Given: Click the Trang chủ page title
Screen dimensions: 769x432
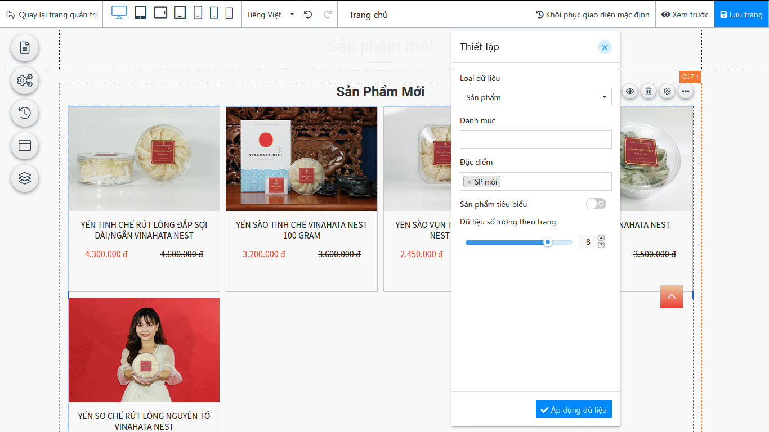Looking at the screenshot, I should point(368,15).
